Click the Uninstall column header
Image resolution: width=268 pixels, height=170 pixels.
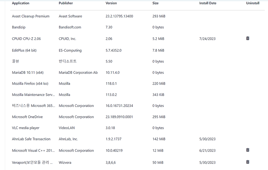[x=253, y=3]
